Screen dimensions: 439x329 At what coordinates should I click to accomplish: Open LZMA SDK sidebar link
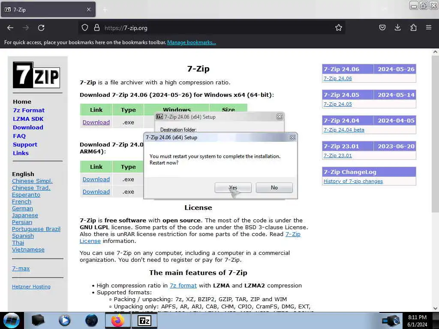(28, 119)
